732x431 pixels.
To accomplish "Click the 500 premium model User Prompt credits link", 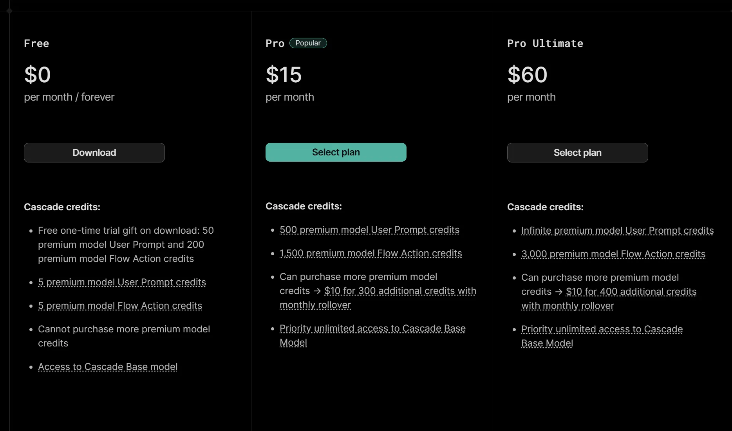I will click(x=369, y=230).
